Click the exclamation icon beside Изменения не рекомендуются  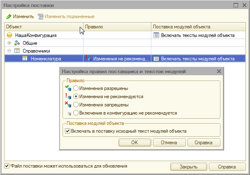68,96
